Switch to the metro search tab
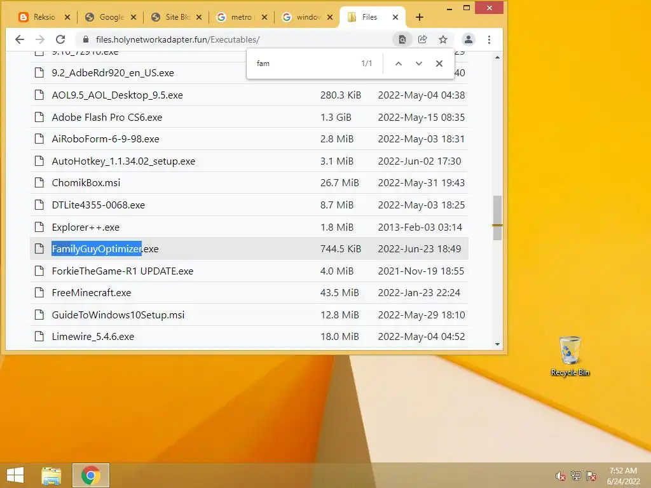The image size is (651, 488). [x=243, y=17]
